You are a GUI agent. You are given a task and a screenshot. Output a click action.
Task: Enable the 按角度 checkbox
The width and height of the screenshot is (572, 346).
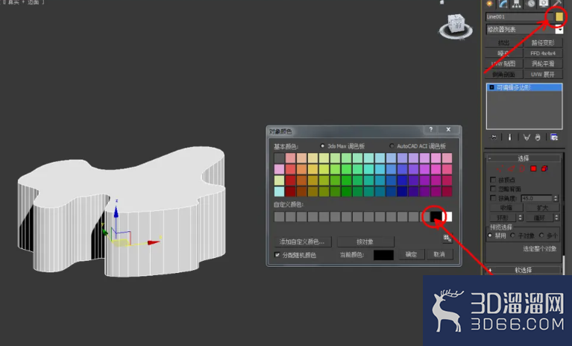pos(493,198)
